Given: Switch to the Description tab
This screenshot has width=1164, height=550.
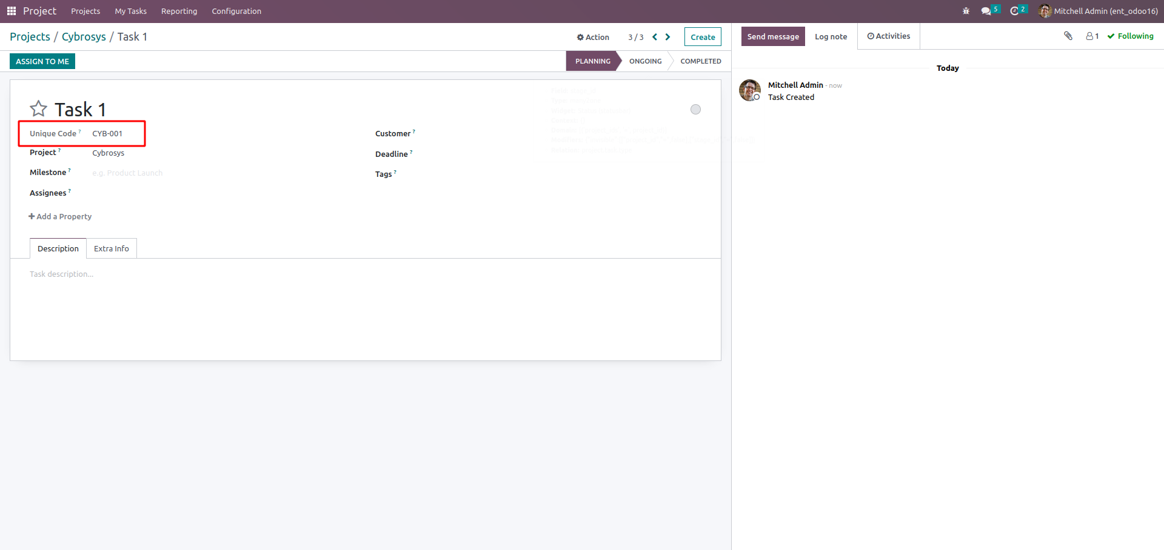Looking at the screenshot, I should click(58, 248).
